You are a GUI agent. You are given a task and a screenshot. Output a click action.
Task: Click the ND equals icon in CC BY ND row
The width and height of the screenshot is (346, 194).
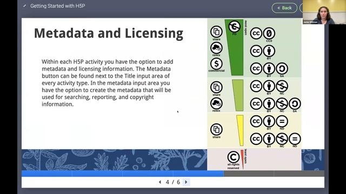coord(282,121)
